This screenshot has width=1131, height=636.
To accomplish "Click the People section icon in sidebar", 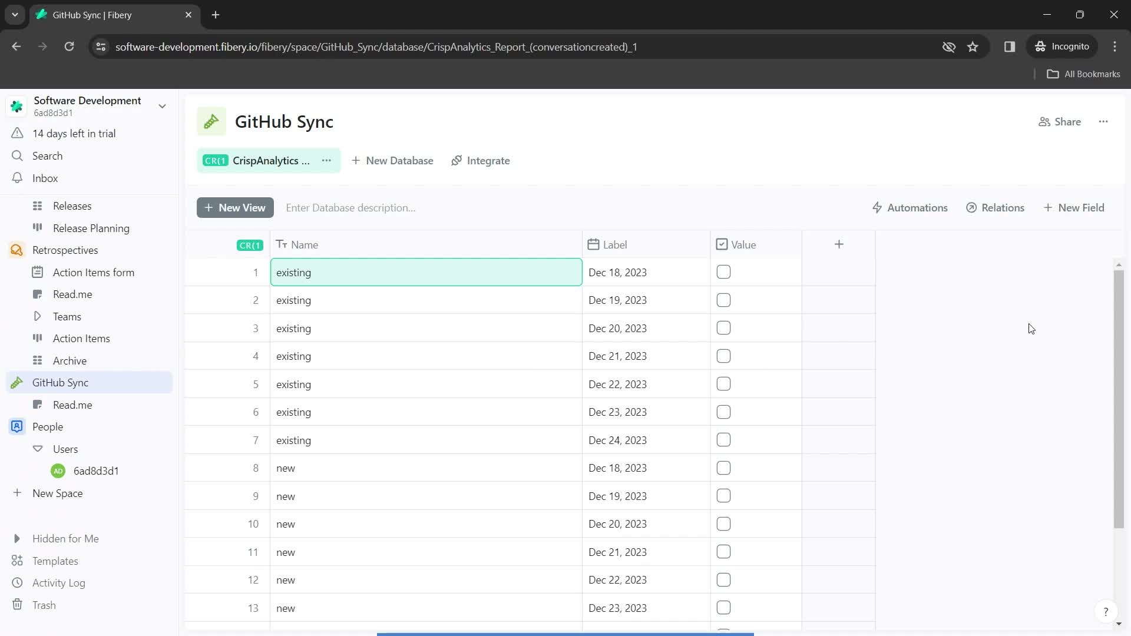I will pos(17,426).
